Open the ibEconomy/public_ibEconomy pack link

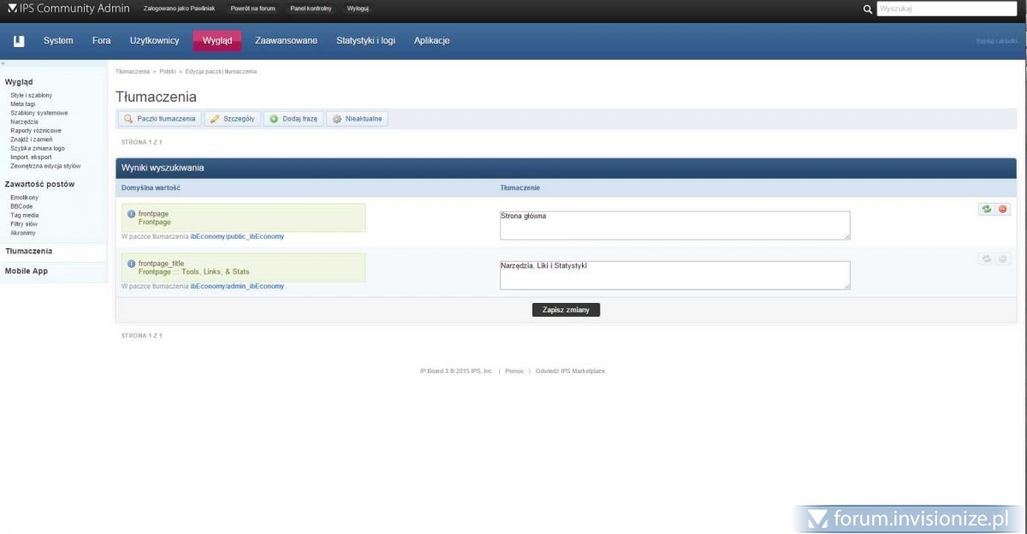(x=237, y=236)
